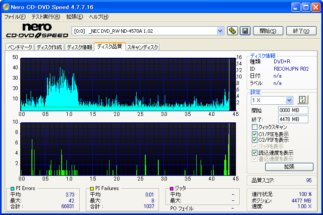Click the green refresh speed icon
The height and width of the screenshot is (215, 323).
302,100
